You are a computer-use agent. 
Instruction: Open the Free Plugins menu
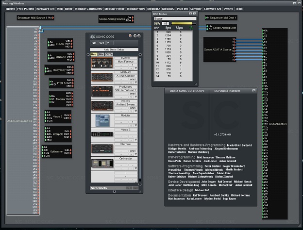click(x=26, y=9)
